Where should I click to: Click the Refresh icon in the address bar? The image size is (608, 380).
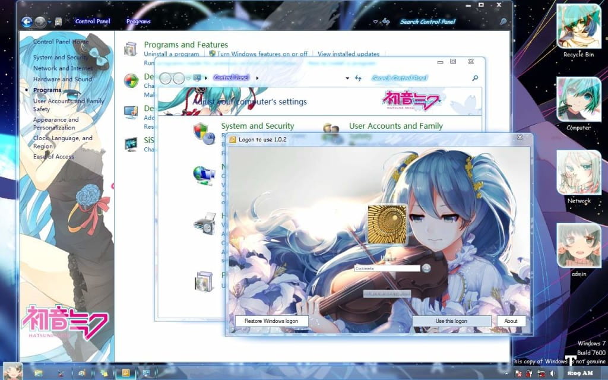pyautogui.click(x=359, y=78)
